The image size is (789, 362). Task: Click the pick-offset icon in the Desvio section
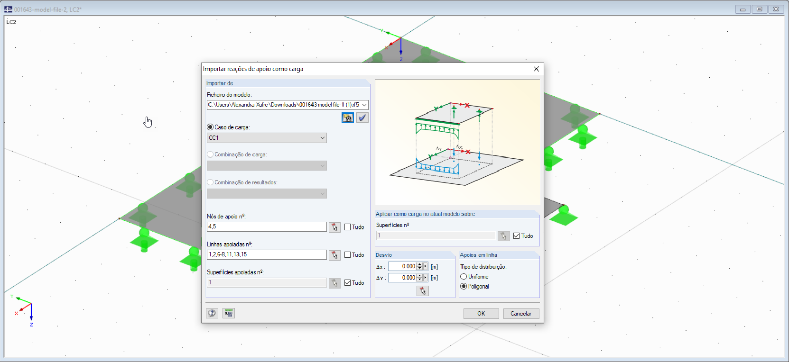coord(423,290)
